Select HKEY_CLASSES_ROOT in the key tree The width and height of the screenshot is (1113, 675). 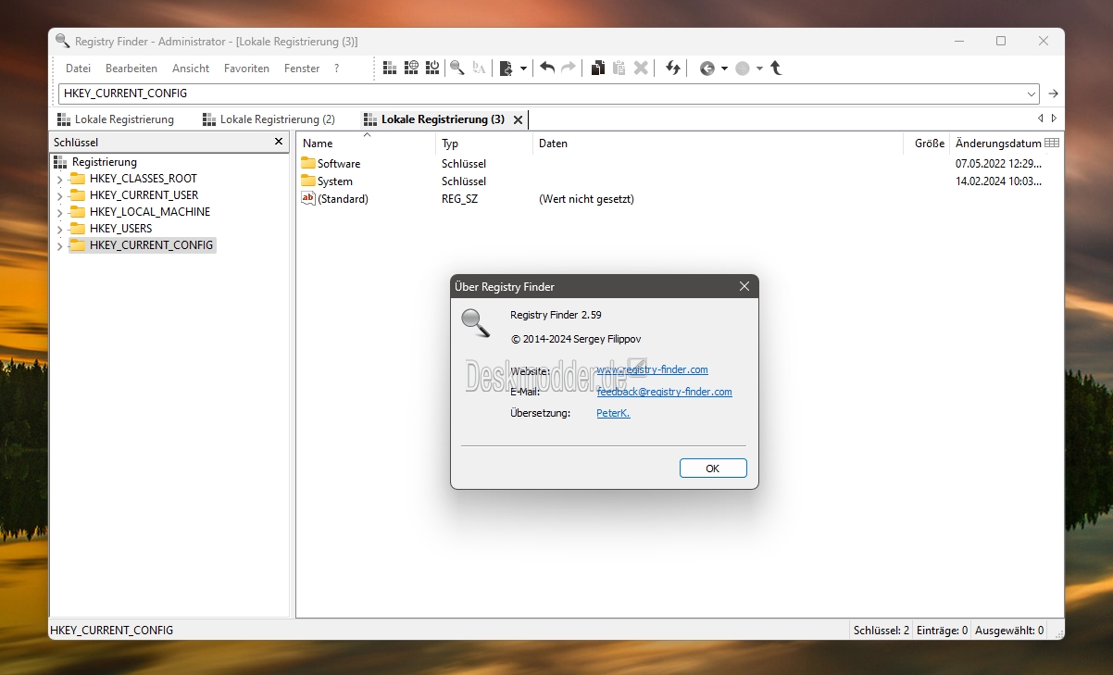tap(144, 179)
